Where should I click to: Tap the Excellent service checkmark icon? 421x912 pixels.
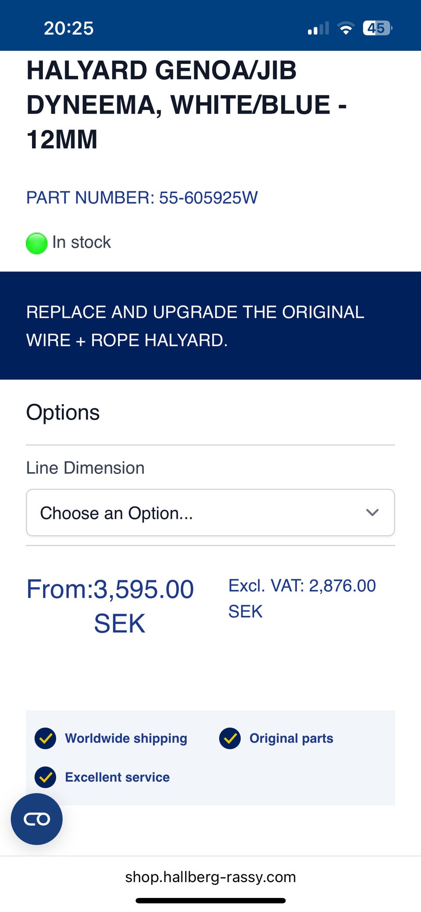[45, 777]
